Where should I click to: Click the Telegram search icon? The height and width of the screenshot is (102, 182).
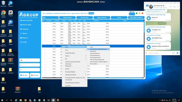point(171,7)
